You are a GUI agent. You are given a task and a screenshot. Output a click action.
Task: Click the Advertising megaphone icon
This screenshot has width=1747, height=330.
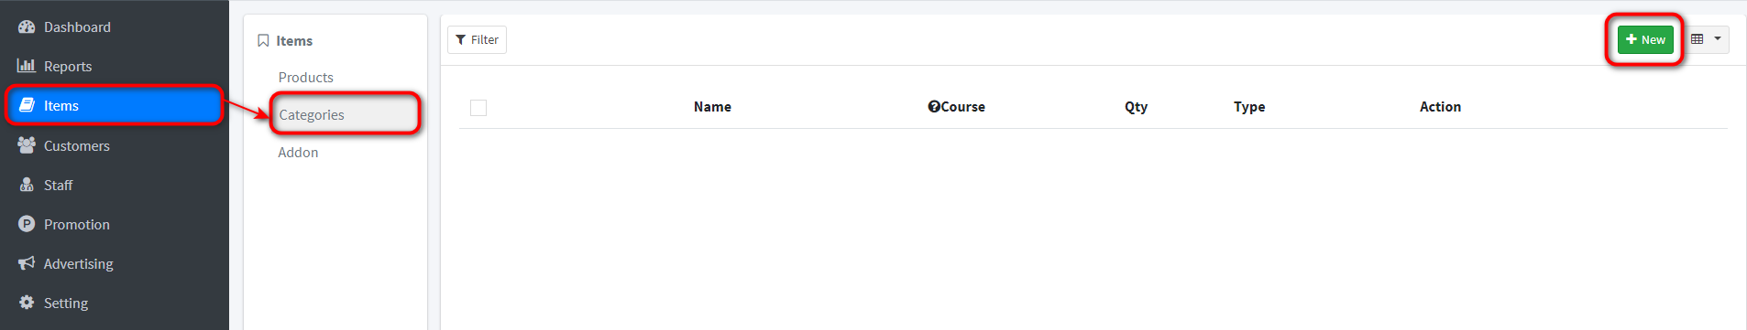(x=27, y=263)
